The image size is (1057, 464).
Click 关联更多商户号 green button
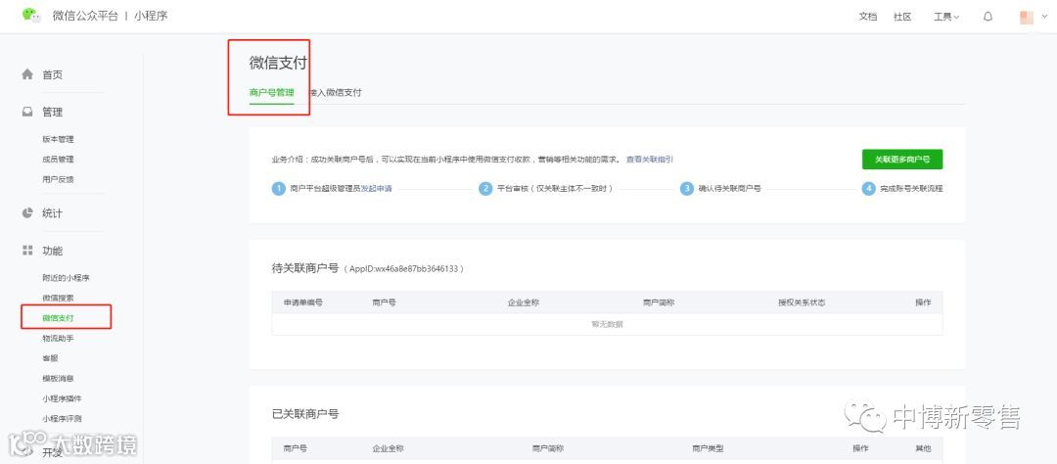click(x=902, y=160)
